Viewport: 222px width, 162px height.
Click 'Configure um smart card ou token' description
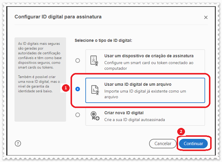click(149, 63)
